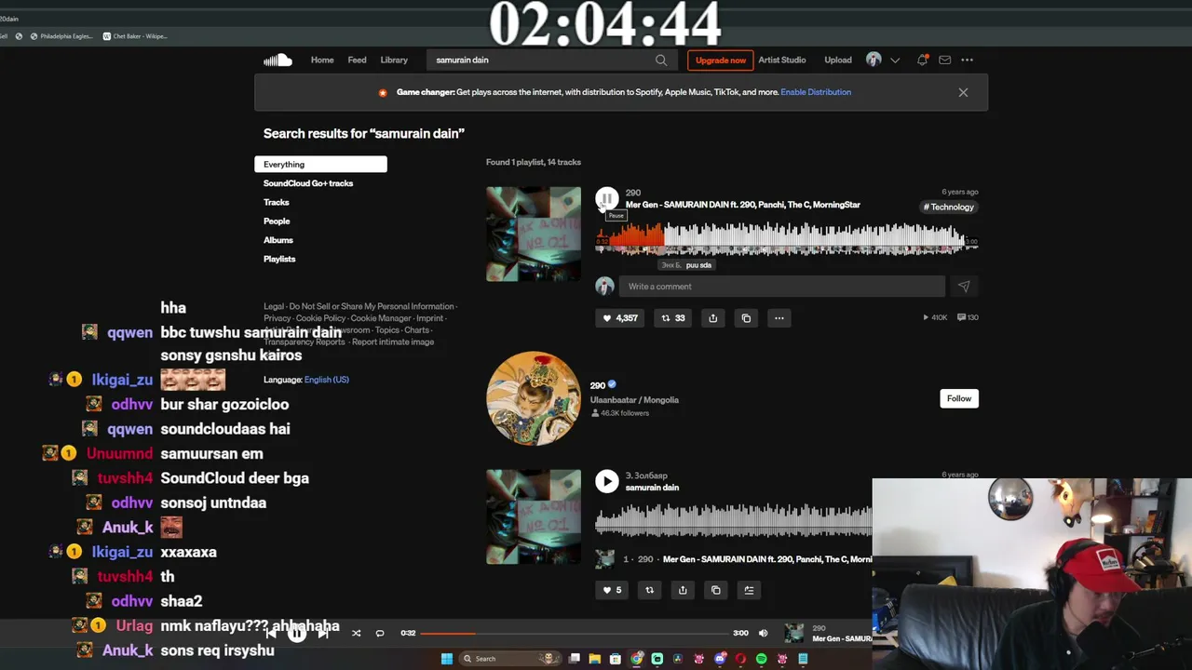Toggle repeat in the player bar
This screenshot has height=670, width=1192.
point(380,634)
